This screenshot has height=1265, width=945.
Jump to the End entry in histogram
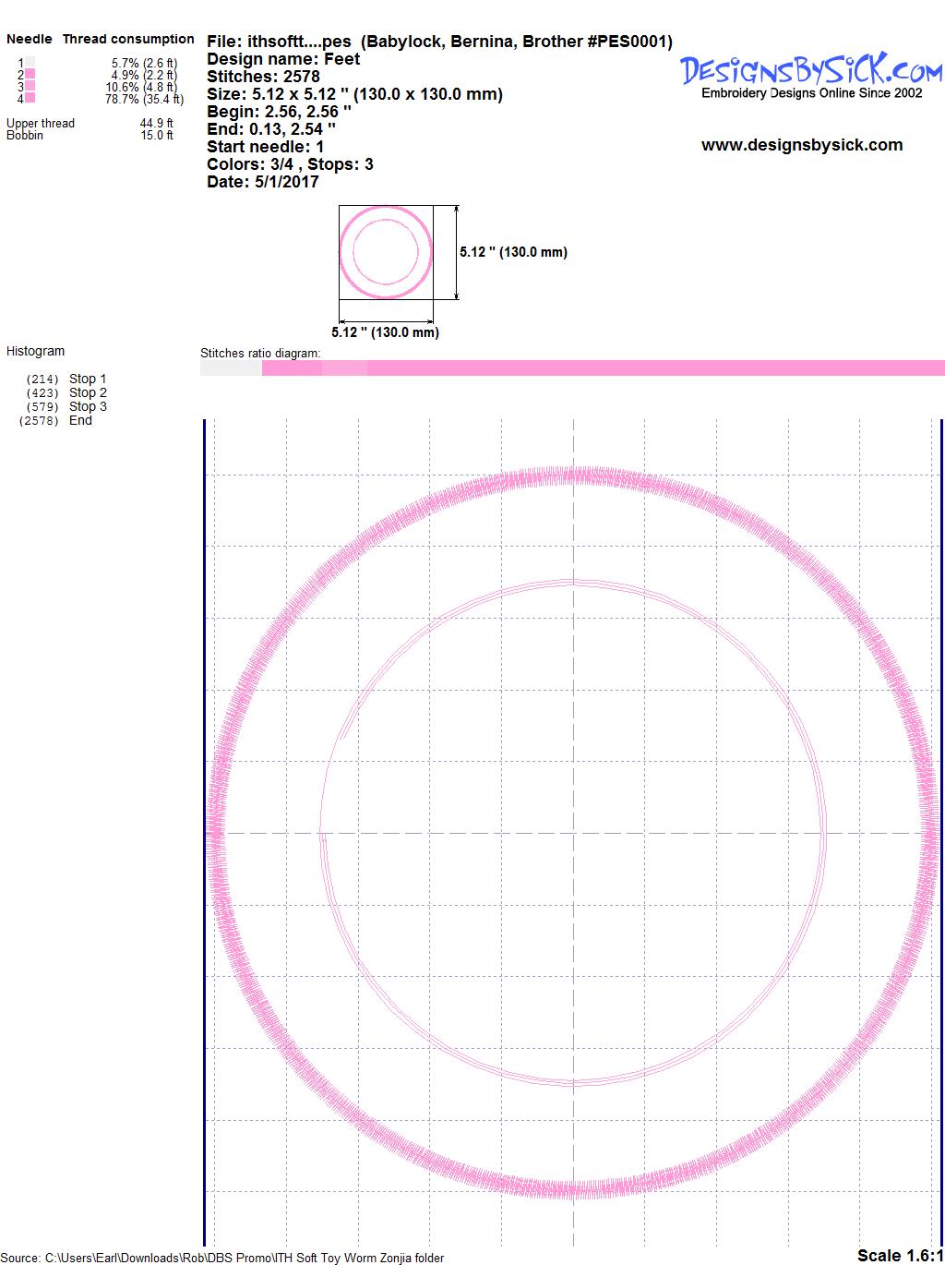click(x=80, y=420)
